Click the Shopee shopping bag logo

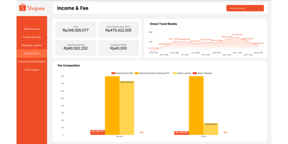point(22,8)
